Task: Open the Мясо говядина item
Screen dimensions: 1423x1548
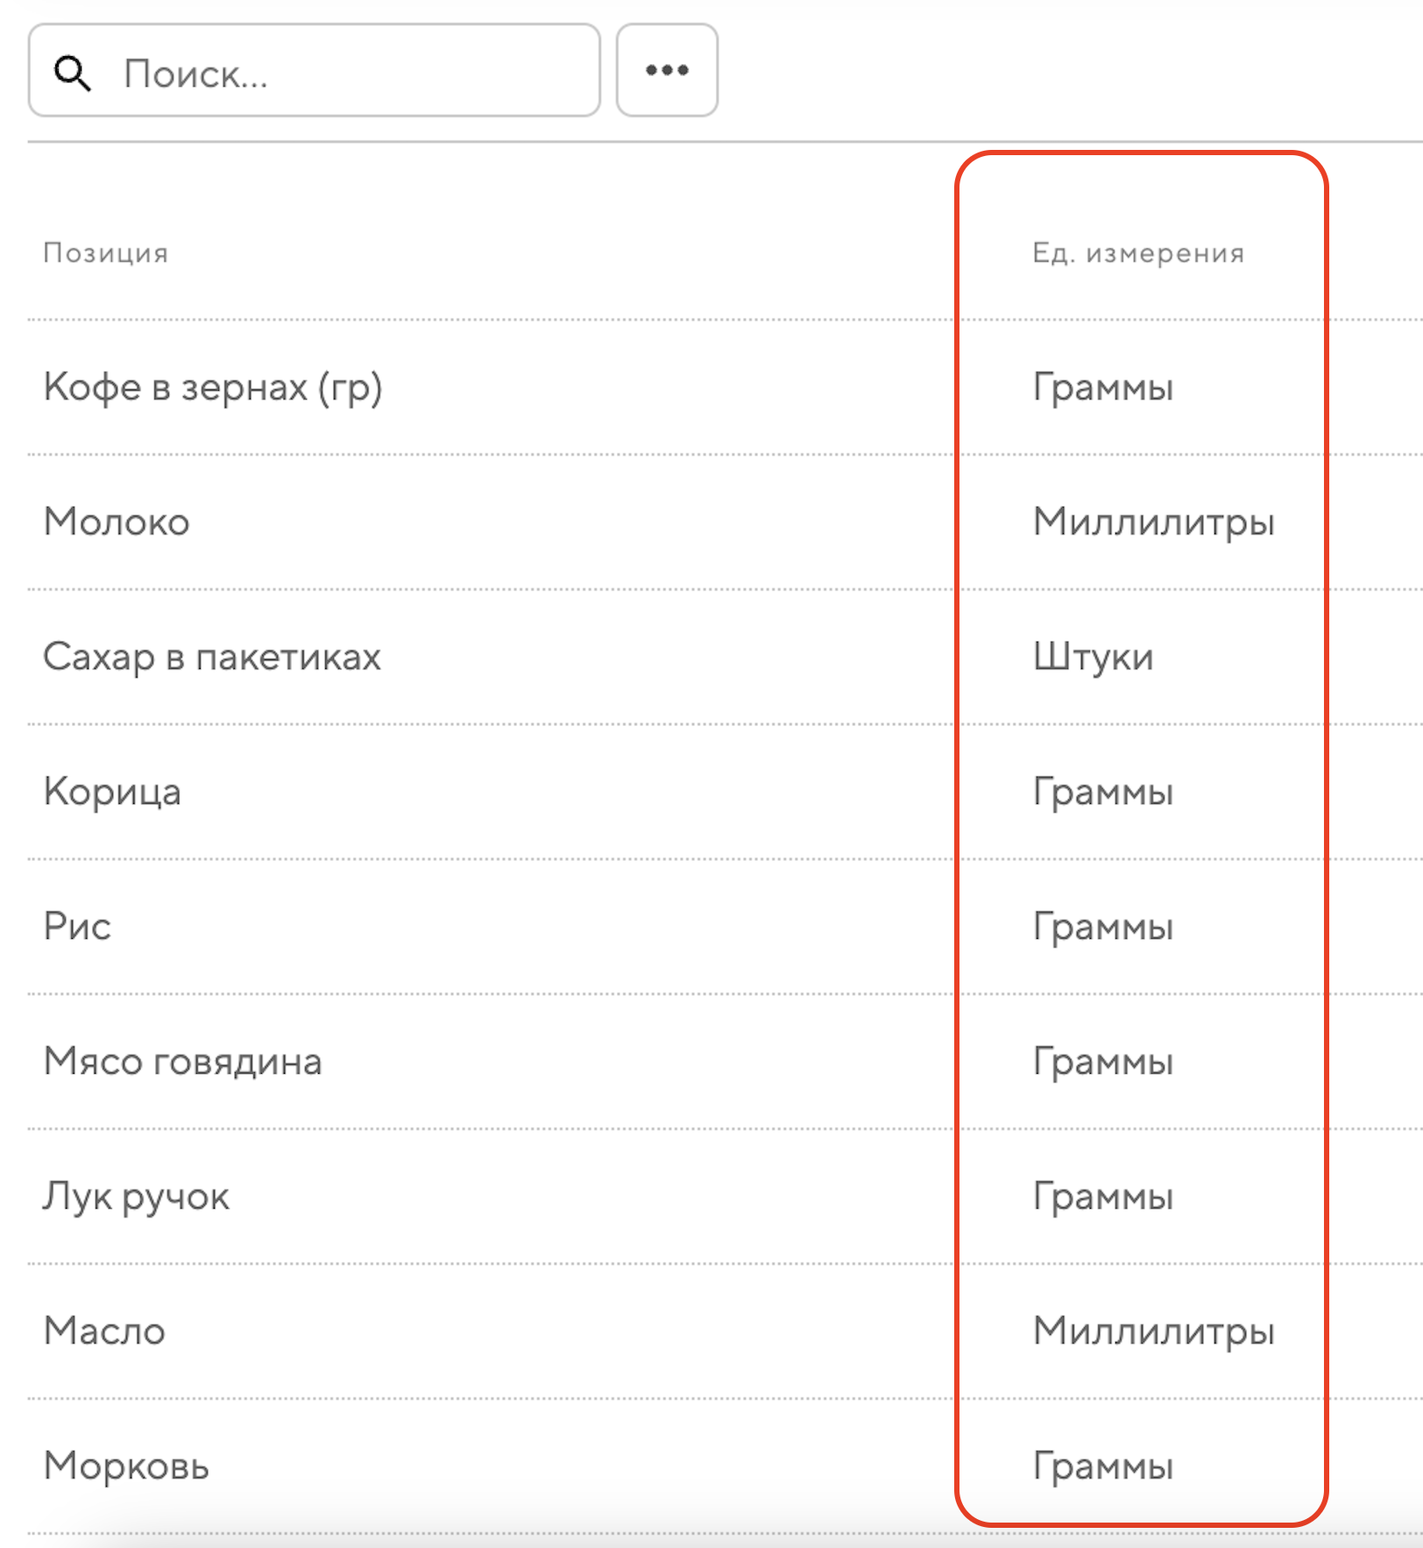Action: (x=183, y=1062)
